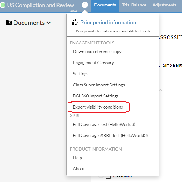
Task: Open the Engagement Glossary
Action: coord(93,63)
